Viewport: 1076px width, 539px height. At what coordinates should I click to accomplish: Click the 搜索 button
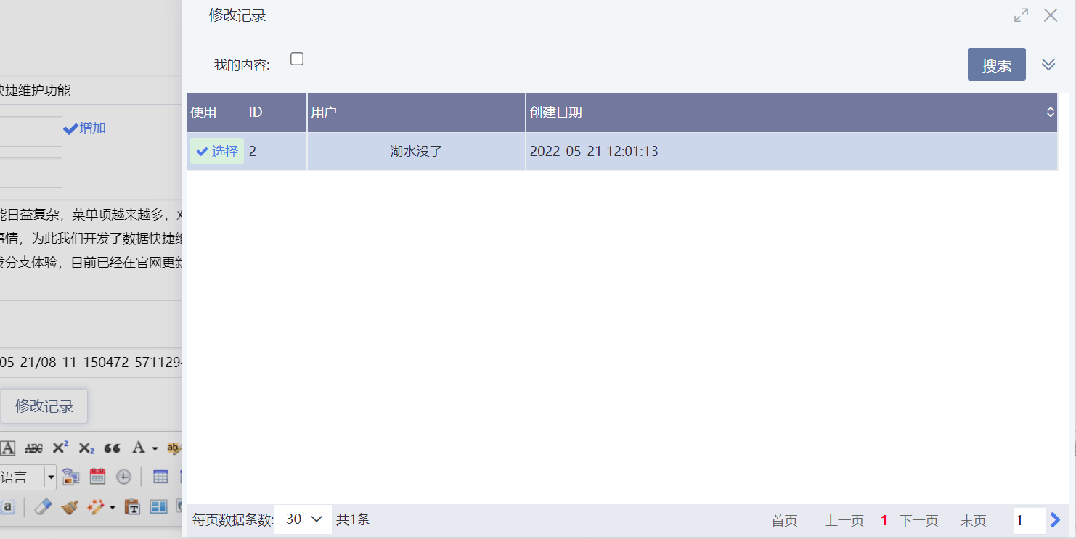click(x=996, y=65)
